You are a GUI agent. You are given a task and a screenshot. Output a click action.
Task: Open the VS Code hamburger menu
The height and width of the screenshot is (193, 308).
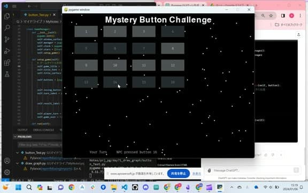tap(14, 6)
